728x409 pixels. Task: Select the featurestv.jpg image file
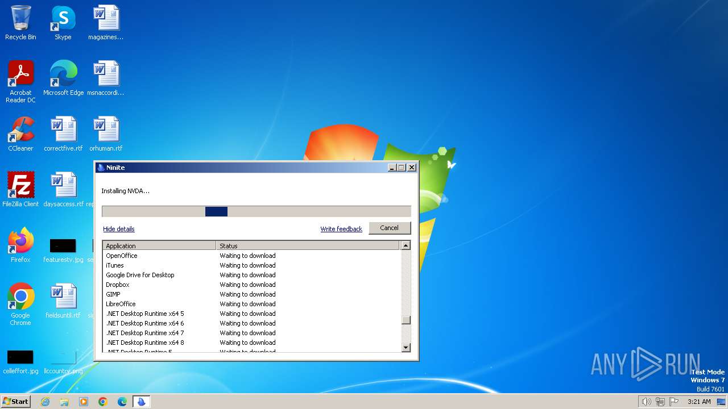(x=63, y=250)
